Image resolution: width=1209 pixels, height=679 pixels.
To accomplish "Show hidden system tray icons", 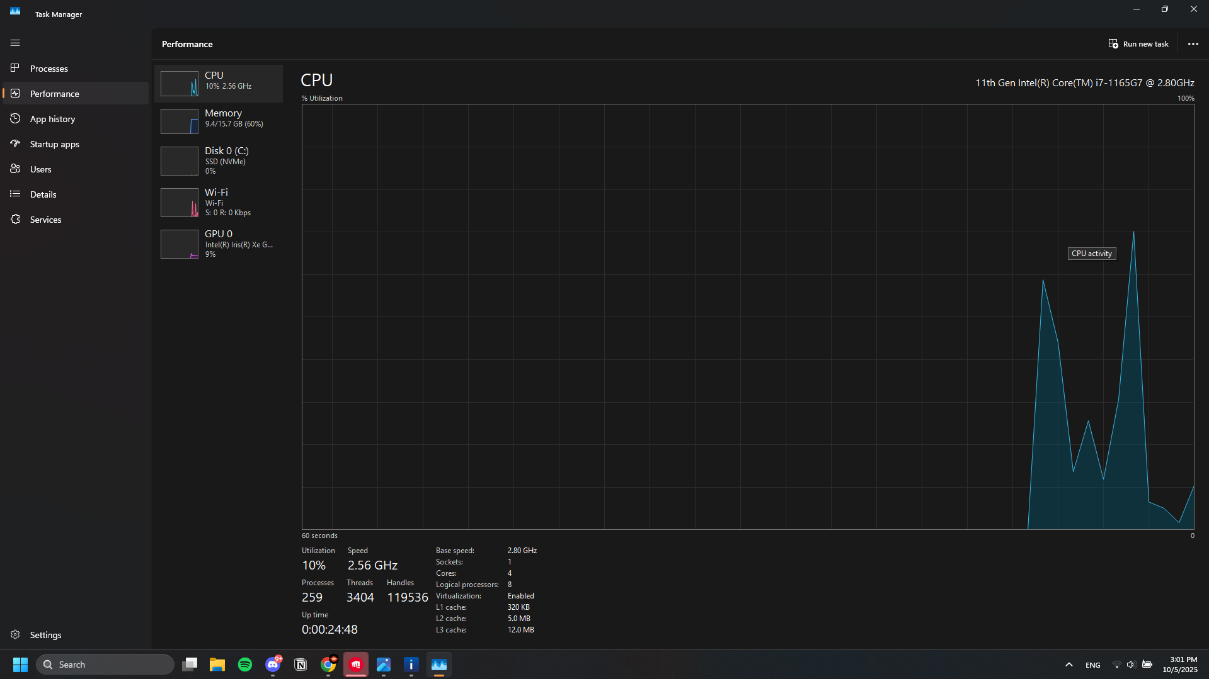I will click(x=1069, y=665).
